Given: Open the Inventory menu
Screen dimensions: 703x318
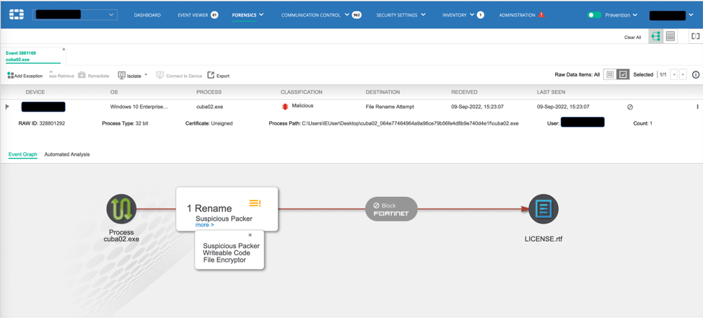Looking at the screenshot, I should click(455, 15).
